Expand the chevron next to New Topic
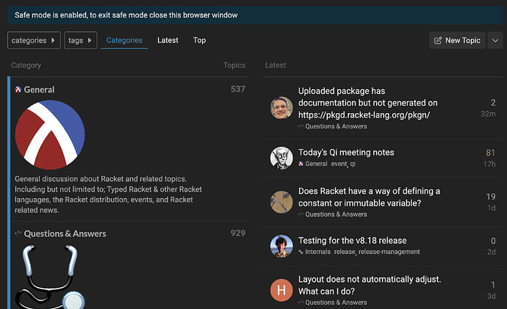This screenshot has width=507, height=309. click(x=495, y=40)
